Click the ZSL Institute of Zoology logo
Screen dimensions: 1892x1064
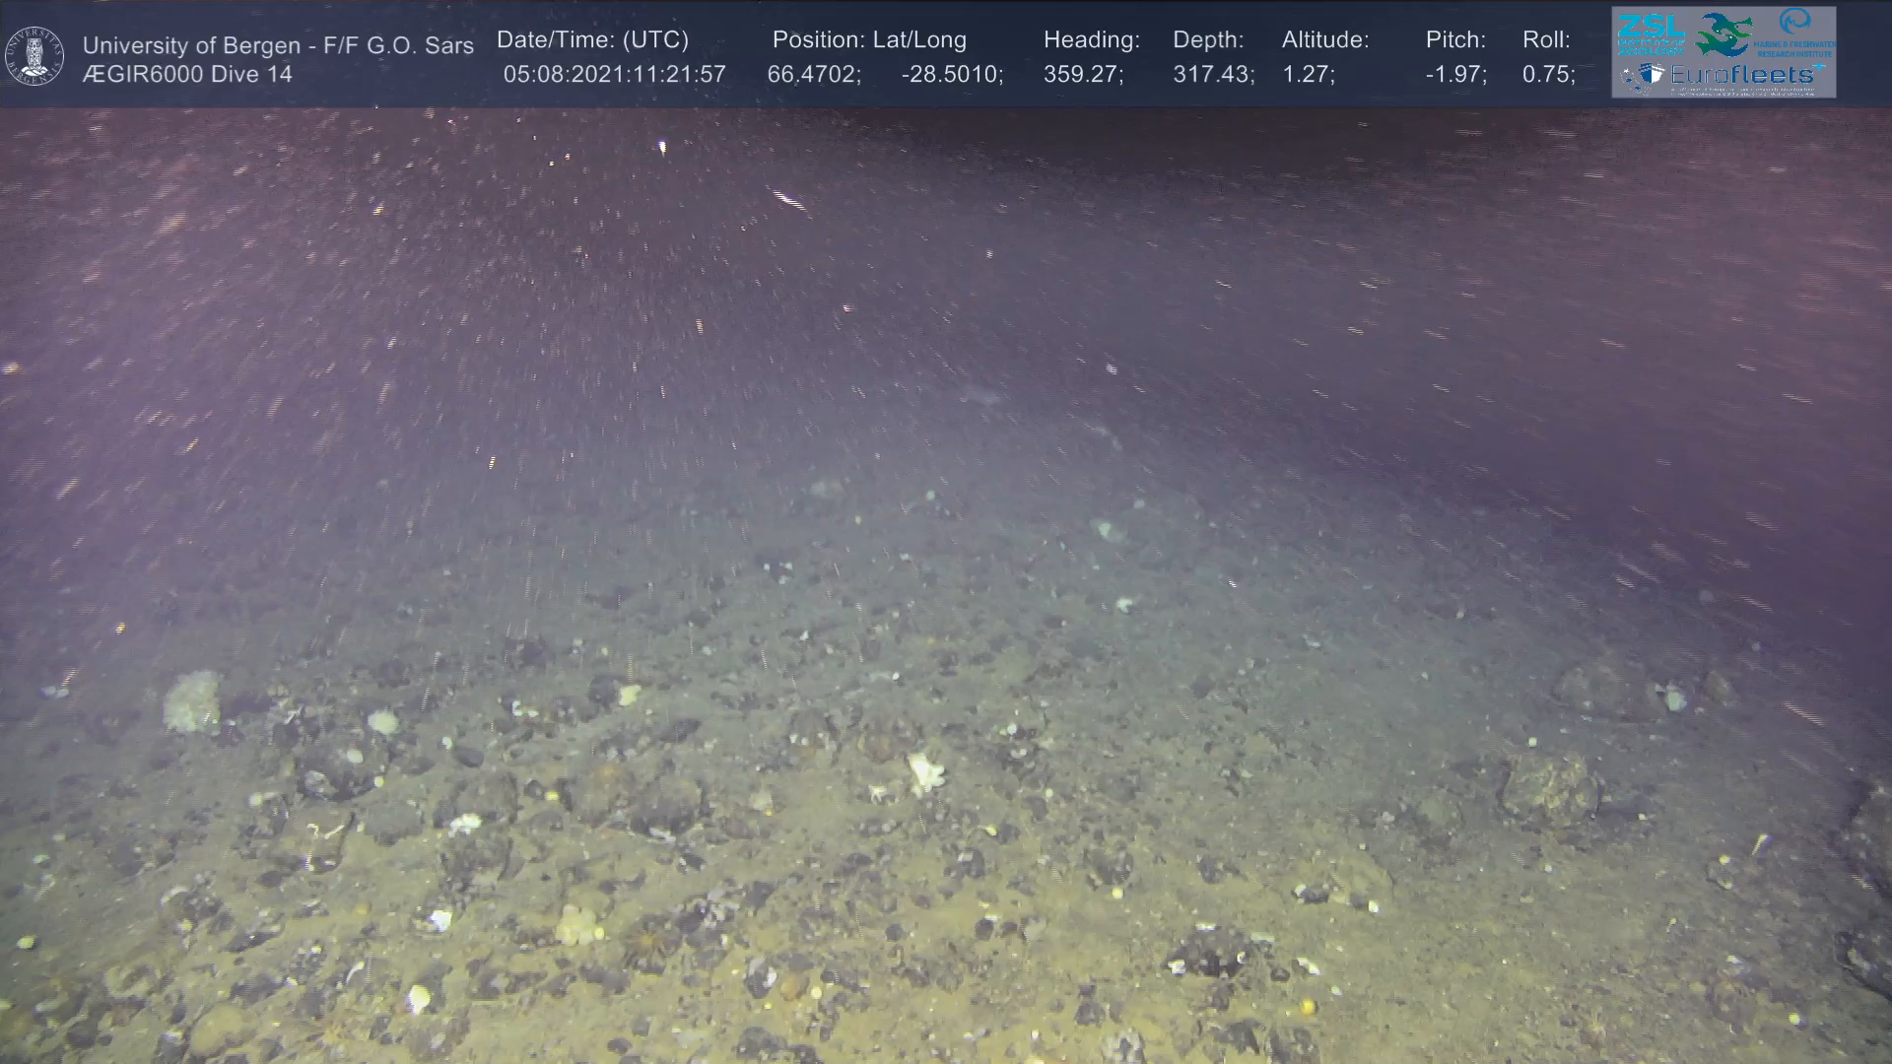[1650, 33]
